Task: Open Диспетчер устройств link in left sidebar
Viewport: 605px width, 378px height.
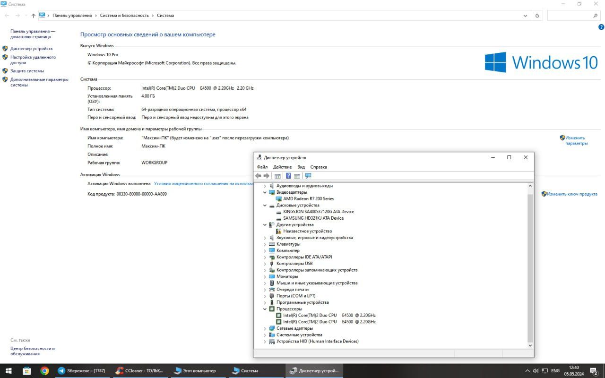Action: pyautogui.click(x=31, y=49)
